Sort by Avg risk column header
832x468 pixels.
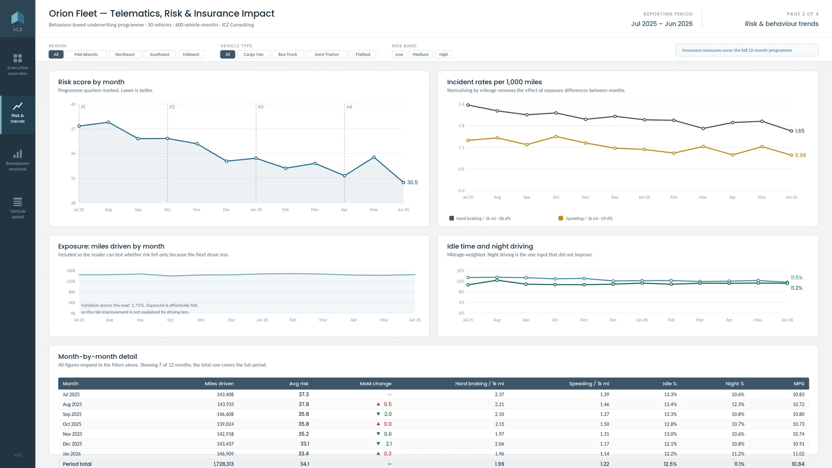click(299, 384)
